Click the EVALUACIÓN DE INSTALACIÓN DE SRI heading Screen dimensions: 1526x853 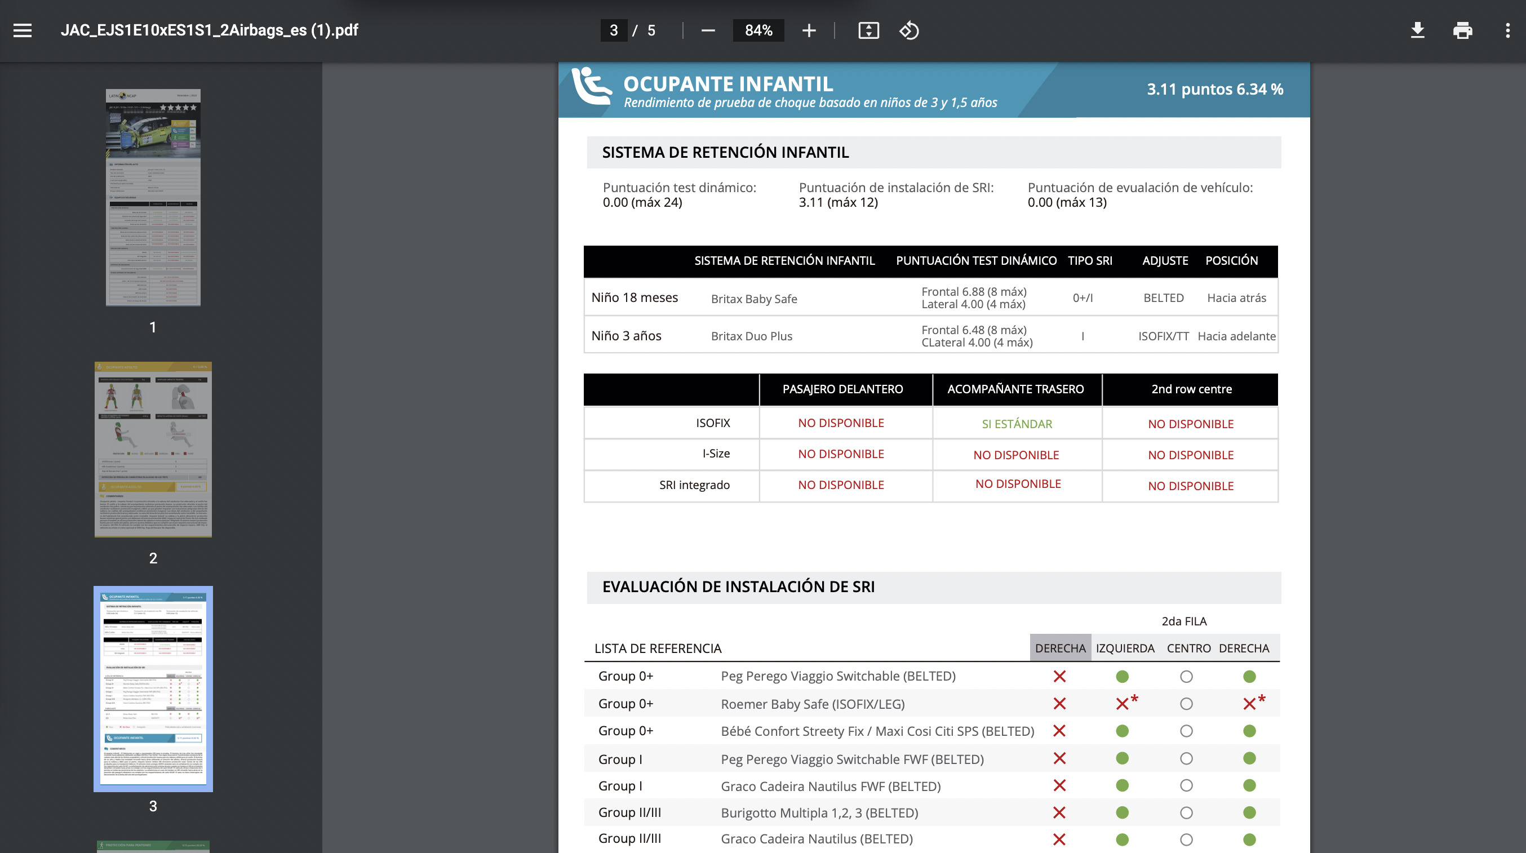(738, 587)
